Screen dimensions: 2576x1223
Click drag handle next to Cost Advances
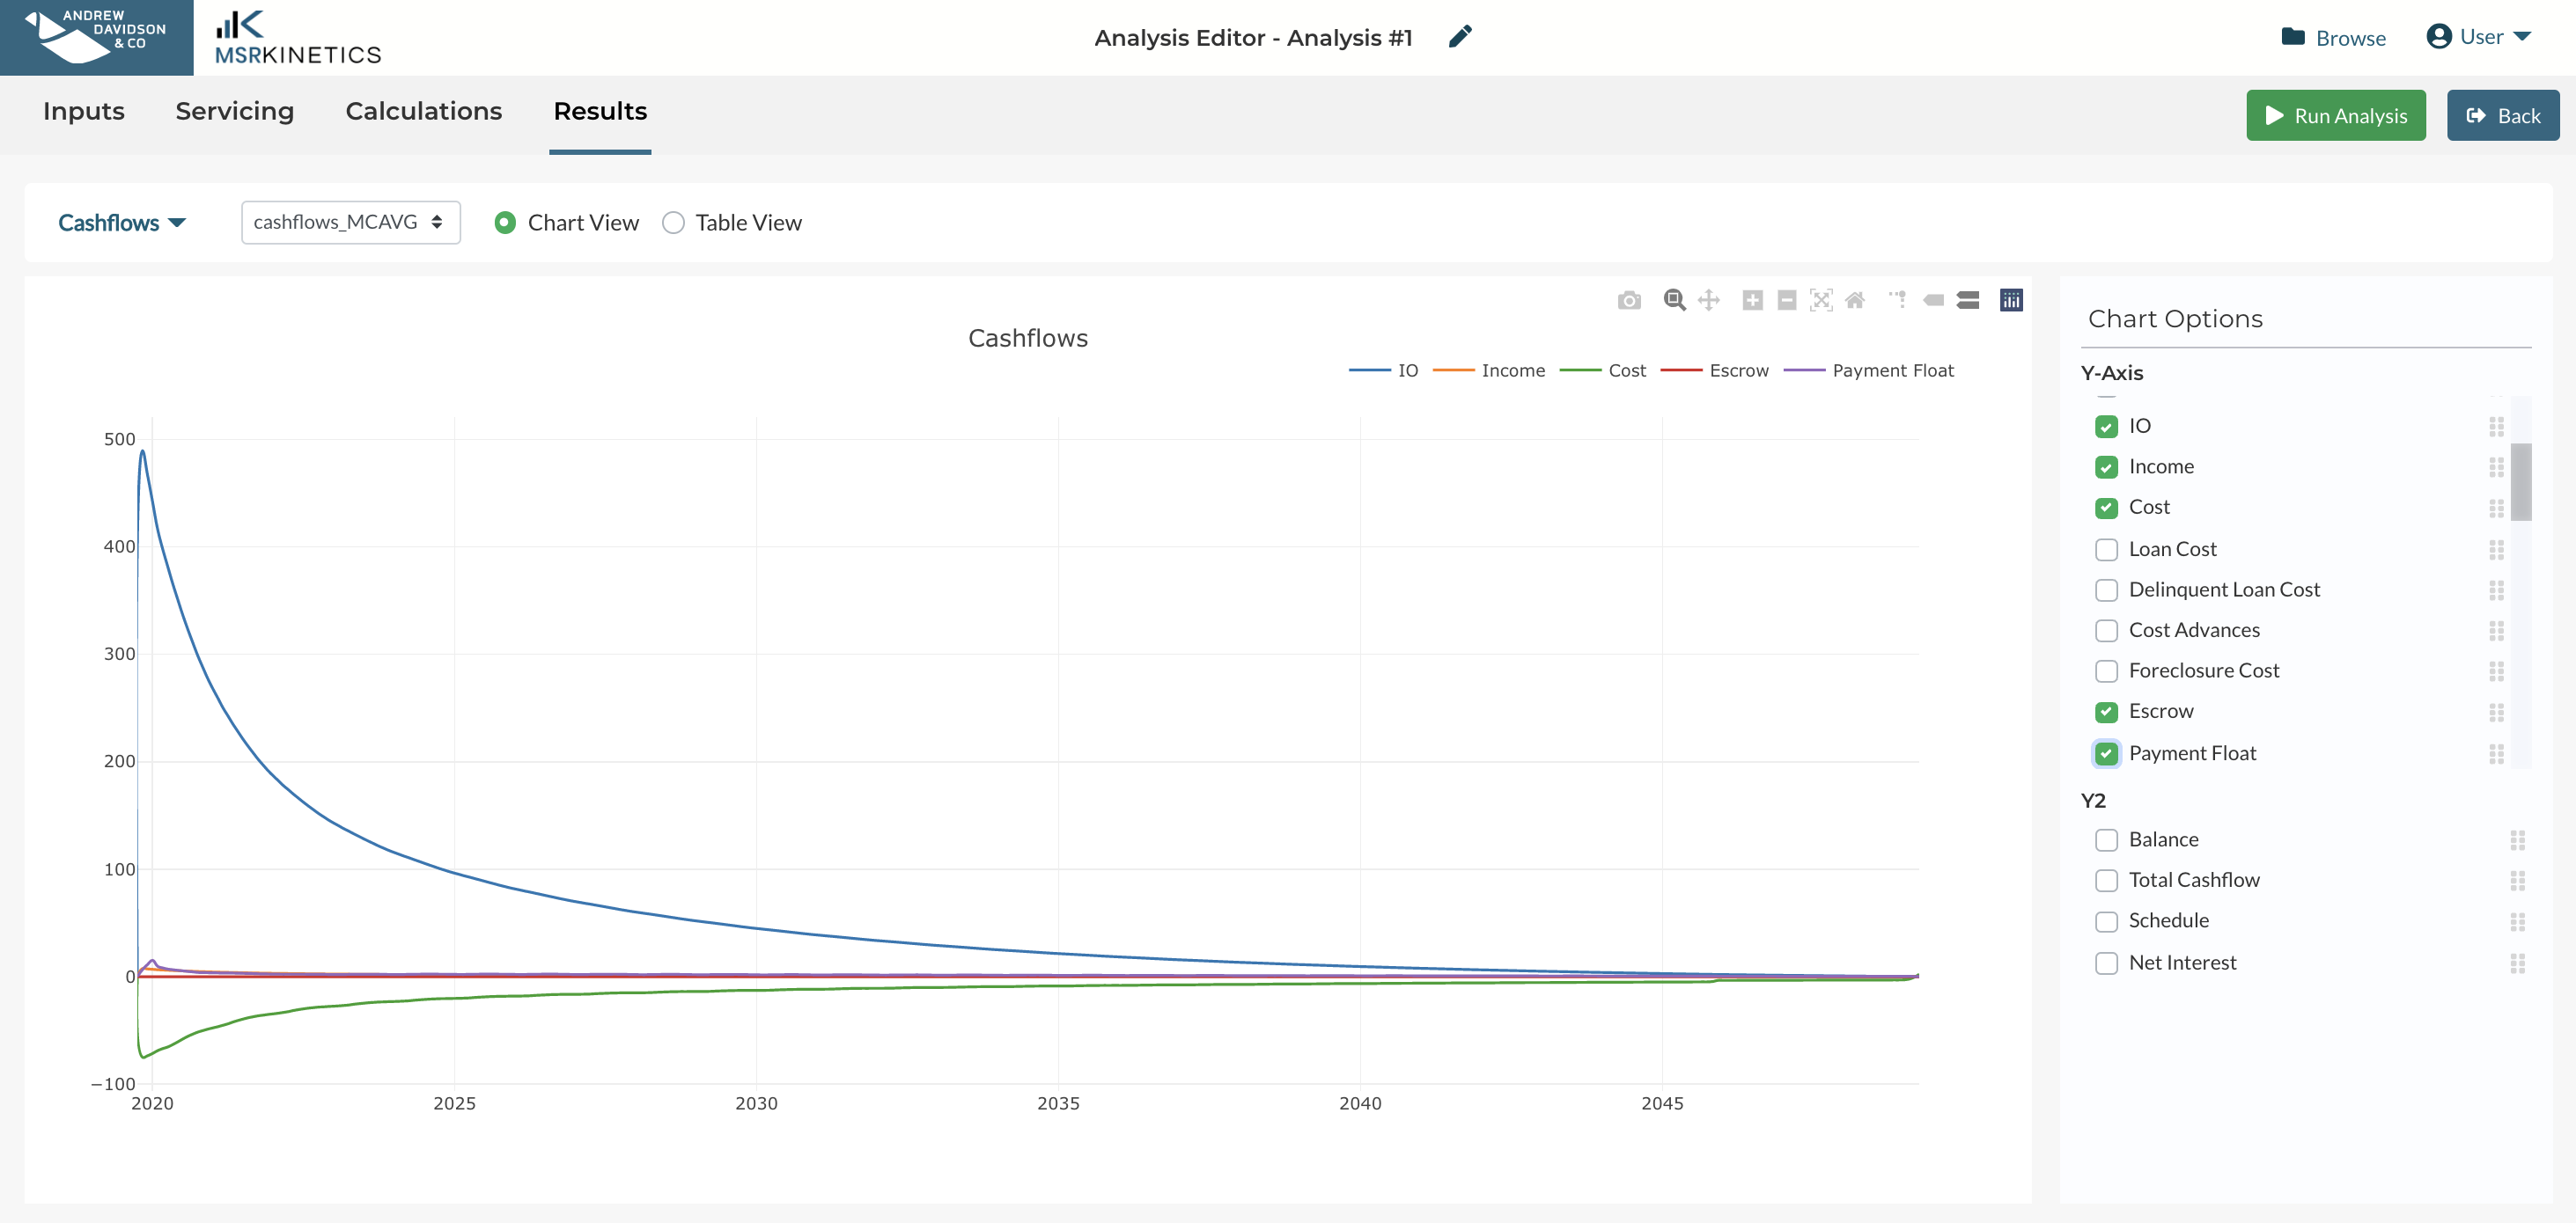point(2496,631)
